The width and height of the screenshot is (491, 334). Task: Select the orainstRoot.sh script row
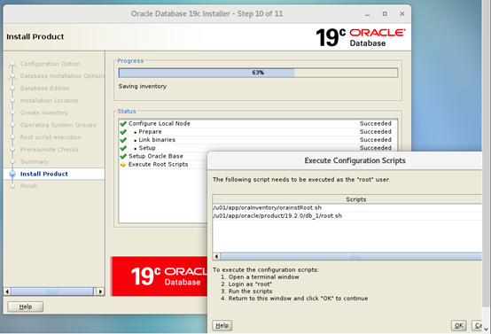point(347,208)
